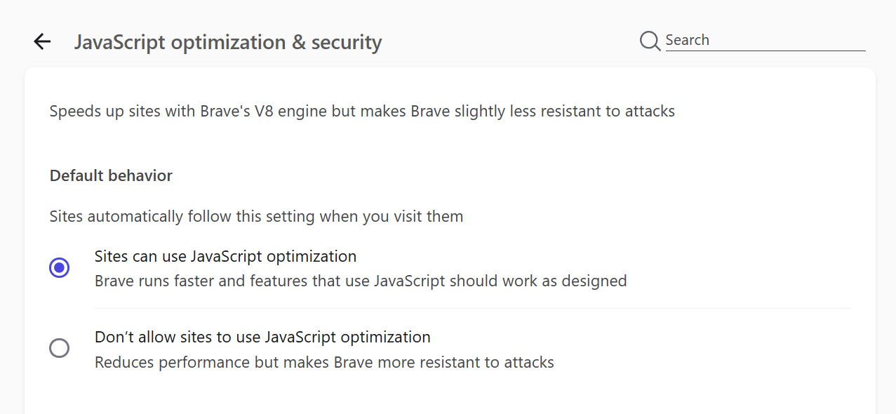The height and width of the screenshot is (414, 896).
Task: Click the 'Brave runs faster' description text
Action: pyautogui.click(x=361, y=281)
